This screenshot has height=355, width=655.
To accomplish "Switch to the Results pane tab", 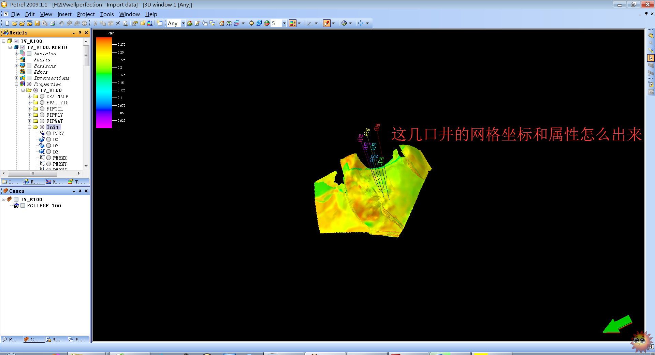I will click(55, 182).
